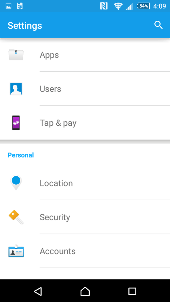Tap the picture notification icon in status bar

pyautogui.click(x=8, y=6)
